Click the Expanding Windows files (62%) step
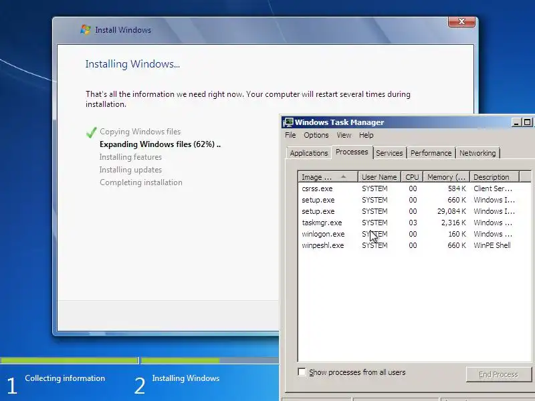The height and width of the screenshot is (401, 535). [160, 144]
